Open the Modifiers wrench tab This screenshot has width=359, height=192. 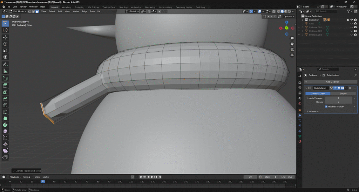[x=300, y=115]
